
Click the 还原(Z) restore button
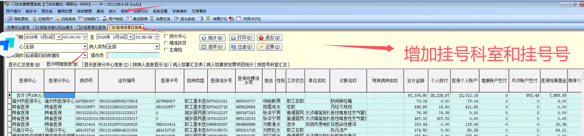270,47
